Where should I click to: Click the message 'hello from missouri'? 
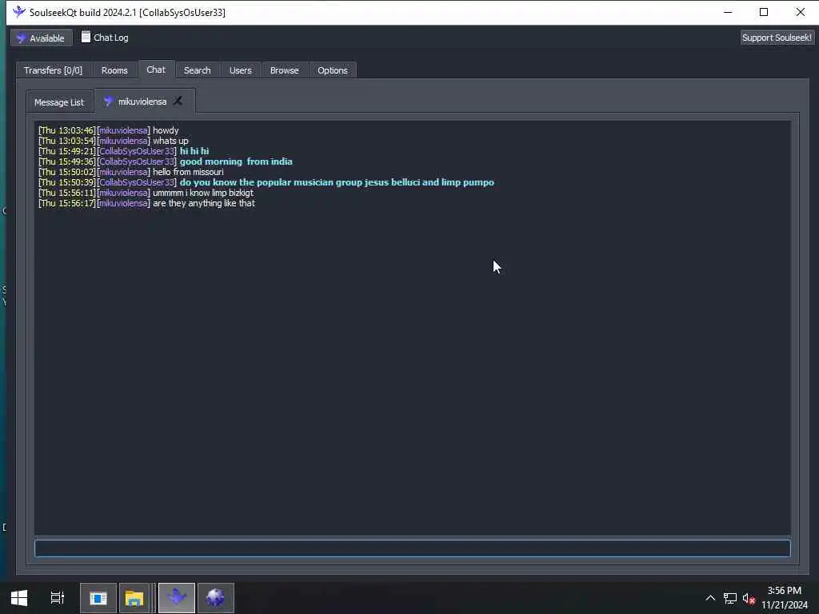click(x=188, y=172)
